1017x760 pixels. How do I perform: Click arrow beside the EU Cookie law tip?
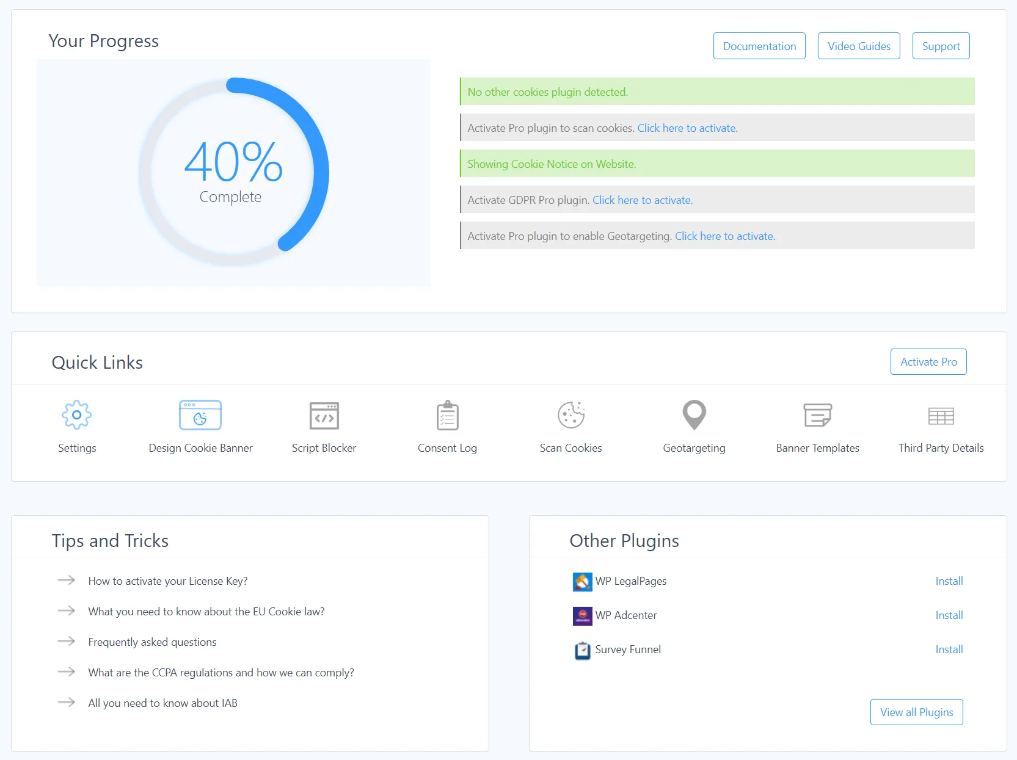(67, 611)
